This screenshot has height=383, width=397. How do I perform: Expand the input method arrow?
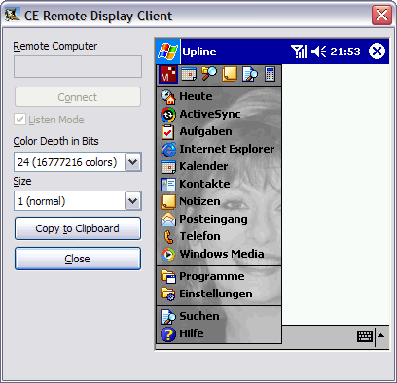(x=381, y=336)
